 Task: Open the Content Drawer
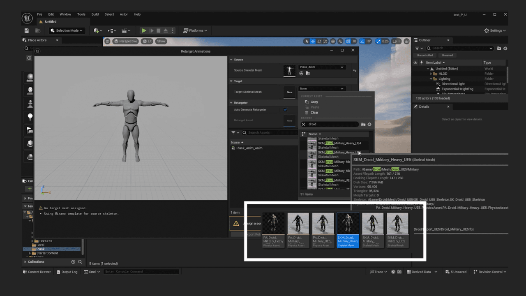click(37, 272)
